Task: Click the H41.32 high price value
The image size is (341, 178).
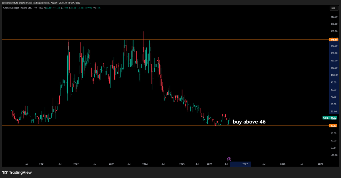Action: click(57, 8)
